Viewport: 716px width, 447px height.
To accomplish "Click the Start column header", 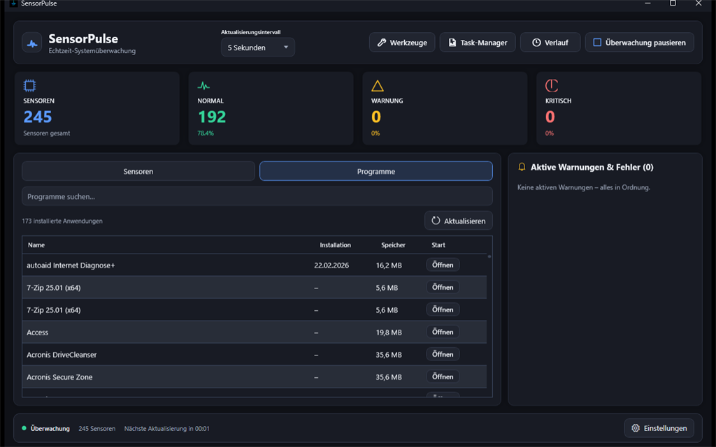I will tap(438, 245).
